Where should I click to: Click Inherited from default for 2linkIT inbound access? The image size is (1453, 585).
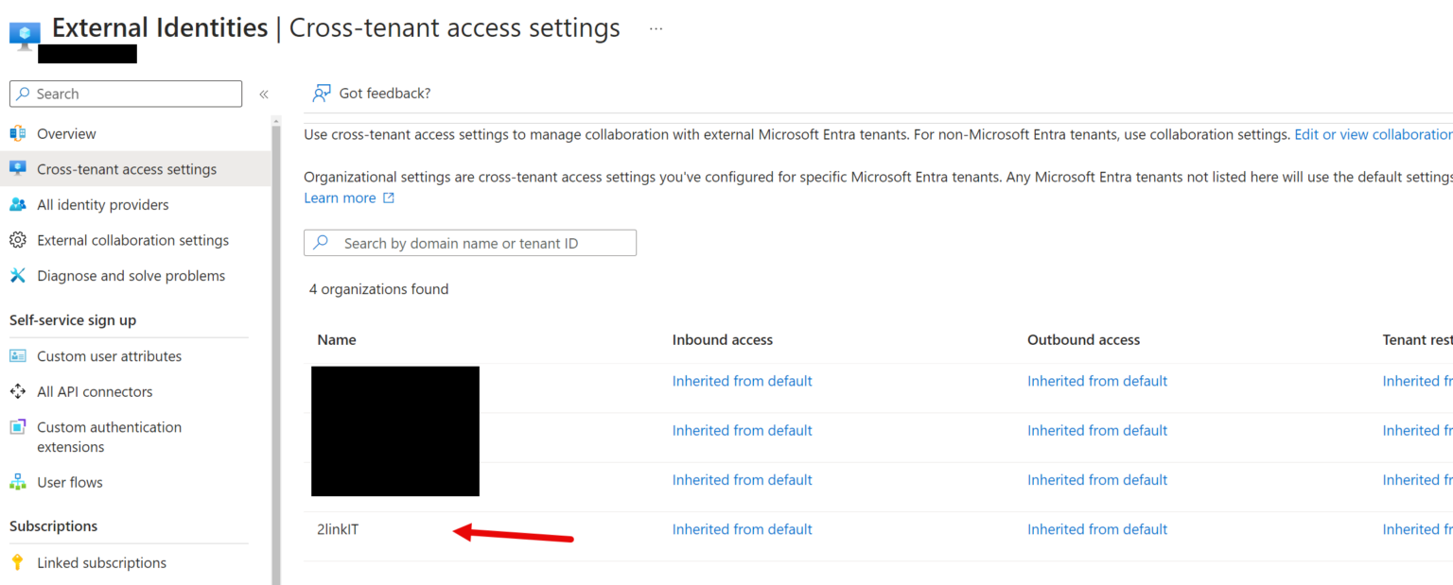pos(742,529)
